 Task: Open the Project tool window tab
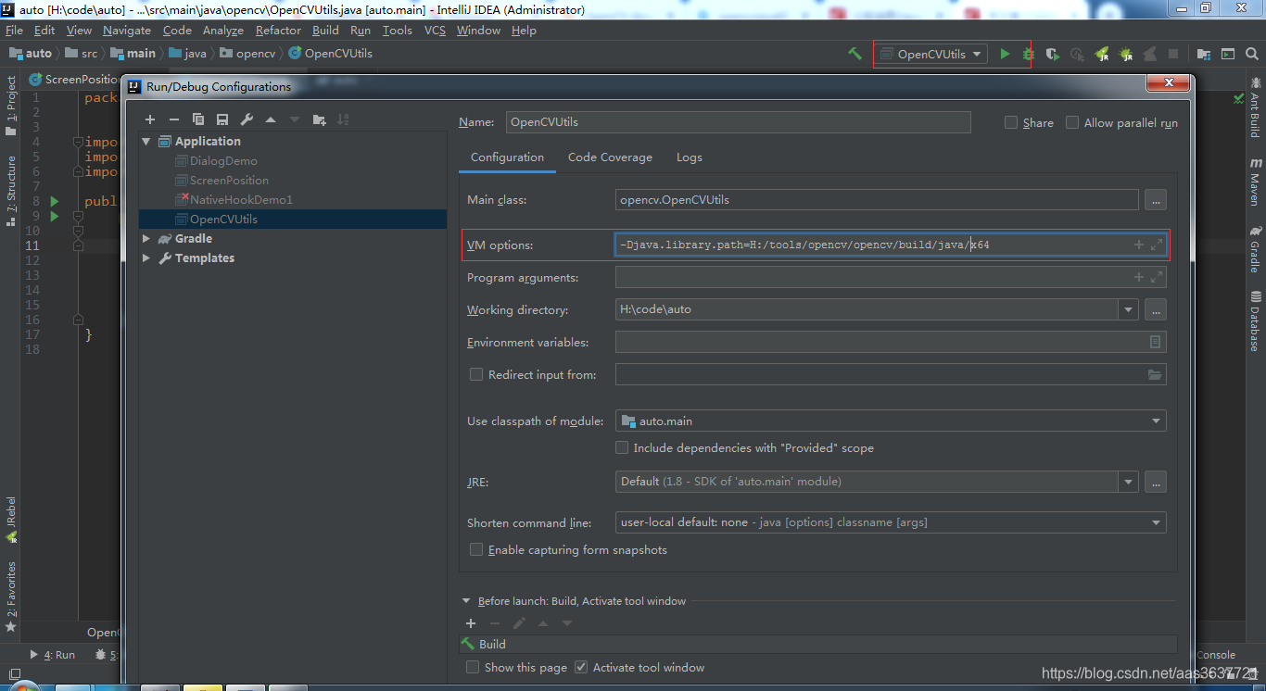click(10, 105)
